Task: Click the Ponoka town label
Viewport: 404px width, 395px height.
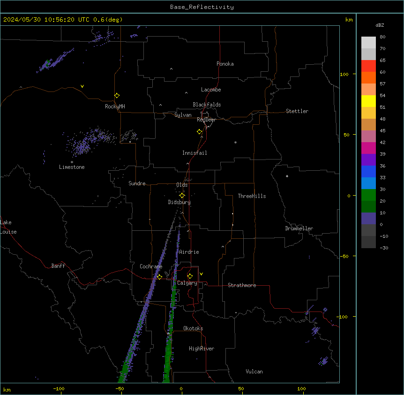Action: pos(225,64)
